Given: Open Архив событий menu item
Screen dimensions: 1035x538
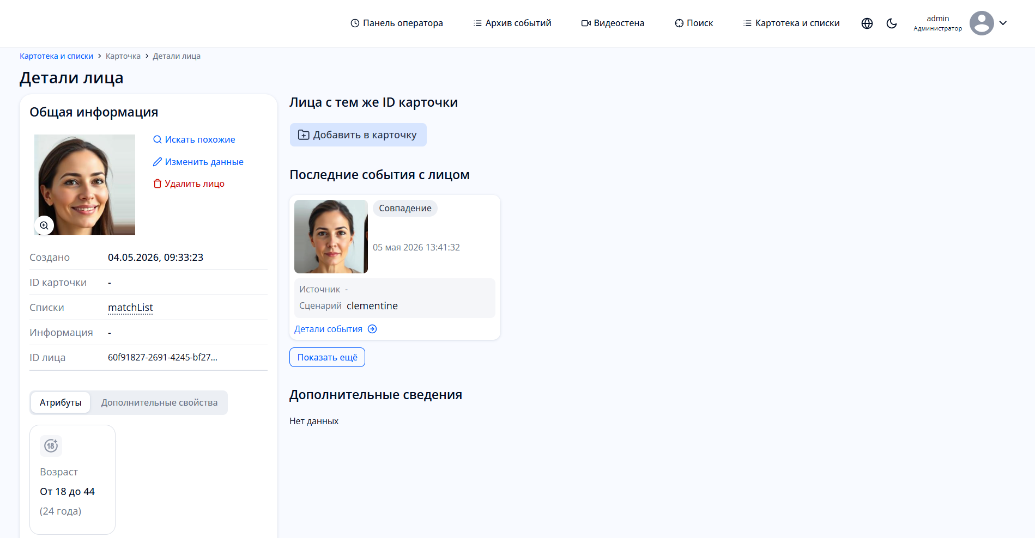Looking at the screenshot, I should pos(512,23).
